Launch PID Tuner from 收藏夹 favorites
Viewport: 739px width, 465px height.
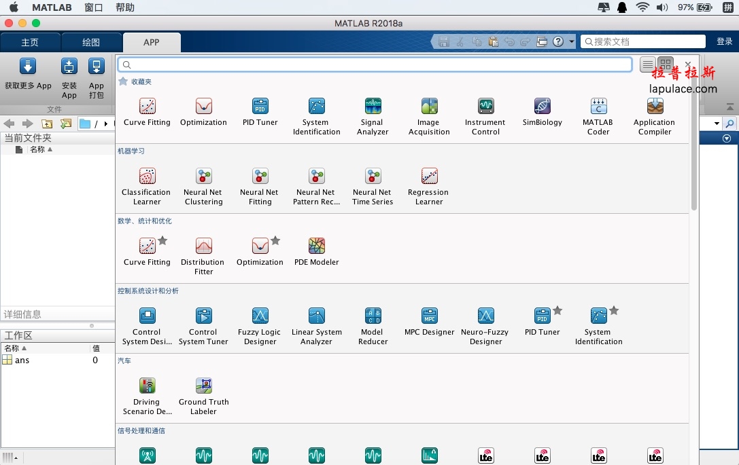260,112
